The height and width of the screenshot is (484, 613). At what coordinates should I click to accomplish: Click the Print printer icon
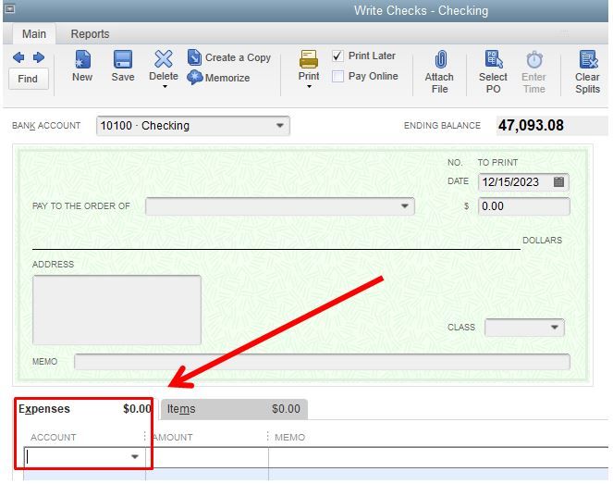coord(309,59)
